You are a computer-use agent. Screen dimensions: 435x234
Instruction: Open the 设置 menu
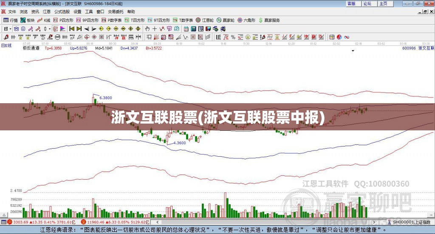pyautogui.click(x=77, y=11)
